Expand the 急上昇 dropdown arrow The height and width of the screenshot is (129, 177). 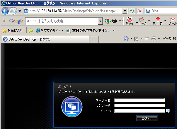(x=165, y=21)
